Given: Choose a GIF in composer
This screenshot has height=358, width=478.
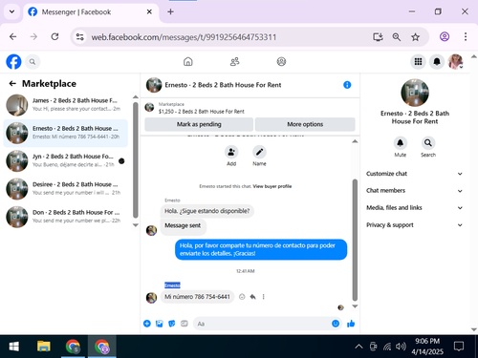Looking at the screenshot, I should tap(185, 324).
